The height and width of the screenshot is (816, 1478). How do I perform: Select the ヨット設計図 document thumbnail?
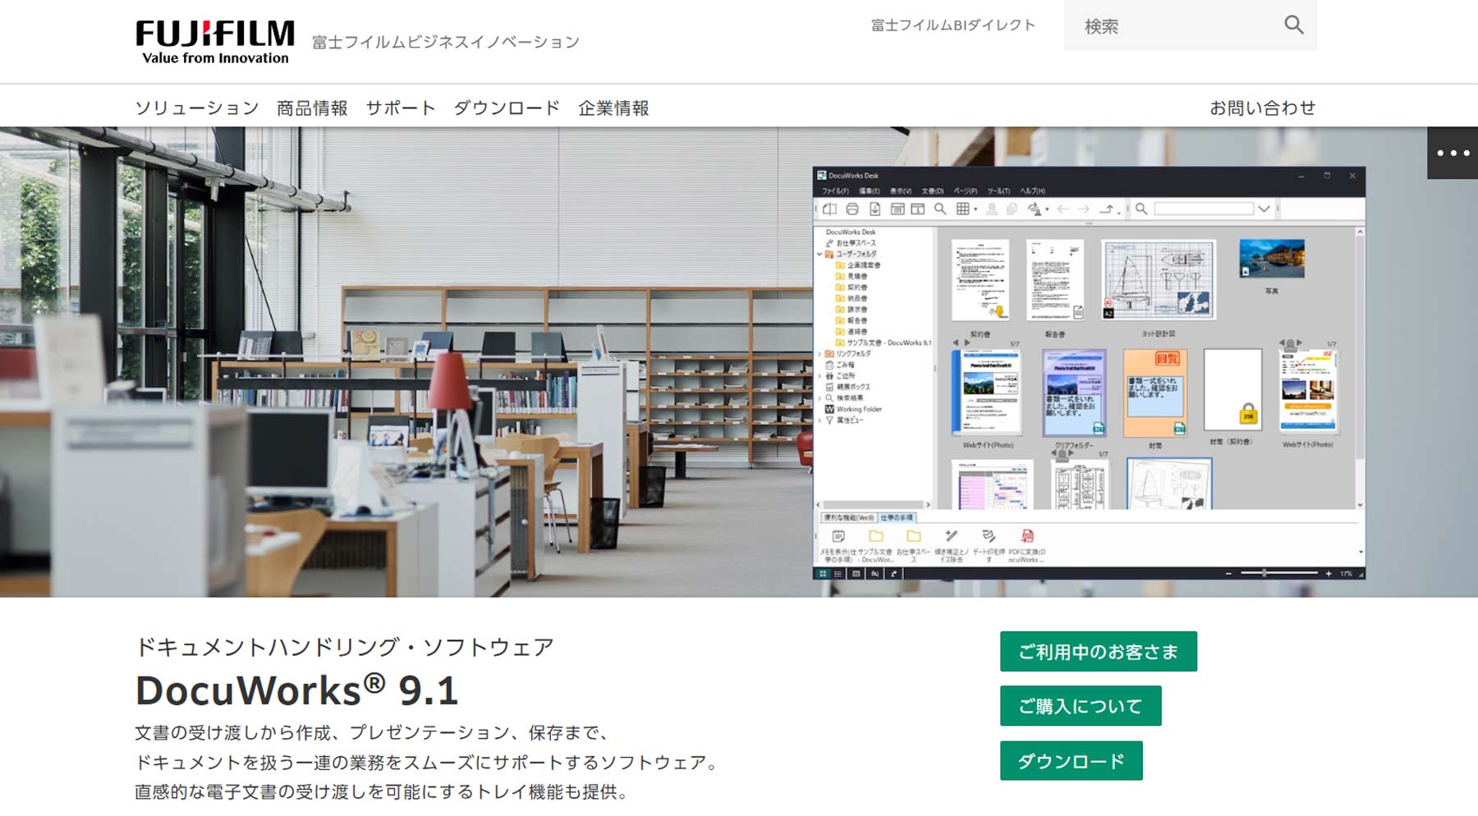click(x=1158, y=280)
